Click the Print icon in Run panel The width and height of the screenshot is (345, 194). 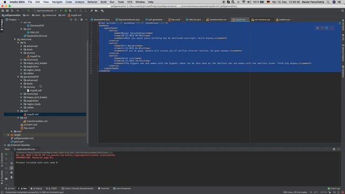pyautogui.click(x=11, y=172)
